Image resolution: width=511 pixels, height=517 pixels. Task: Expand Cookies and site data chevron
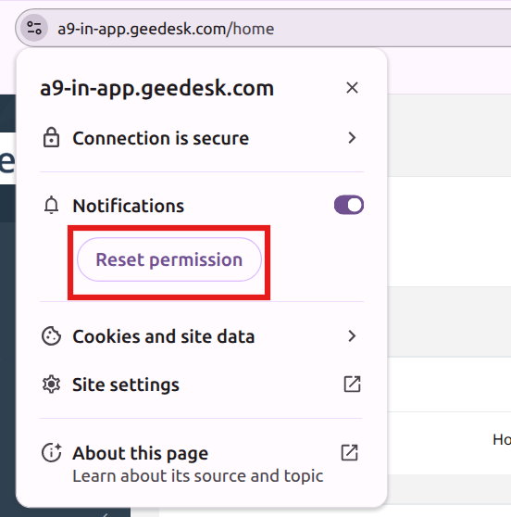tap(352, 336)
